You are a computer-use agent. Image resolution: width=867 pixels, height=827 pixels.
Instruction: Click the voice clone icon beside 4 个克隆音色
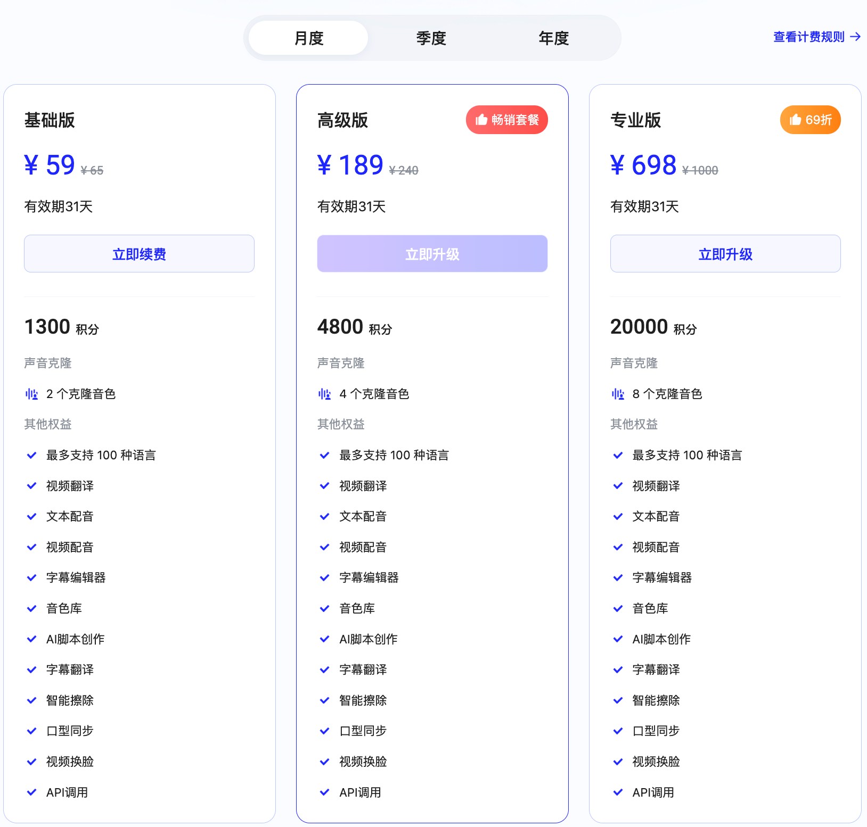click(x=324, y=394)
